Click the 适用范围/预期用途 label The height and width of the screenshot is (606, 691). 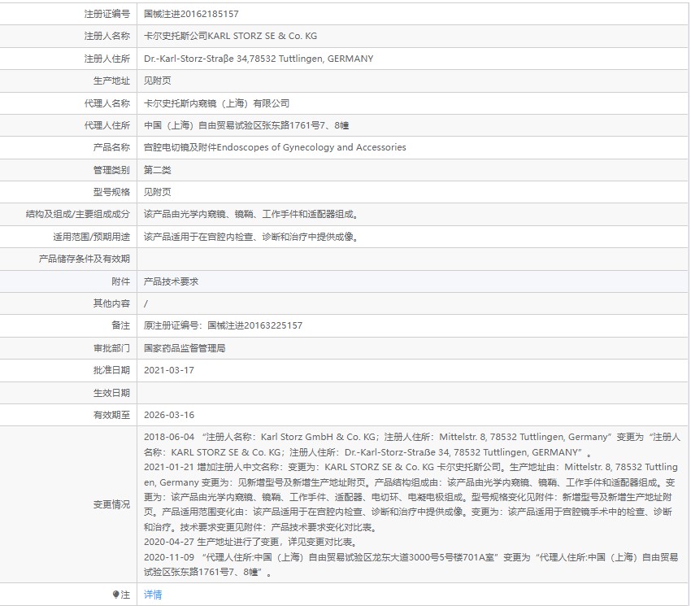tap(92, 237)
